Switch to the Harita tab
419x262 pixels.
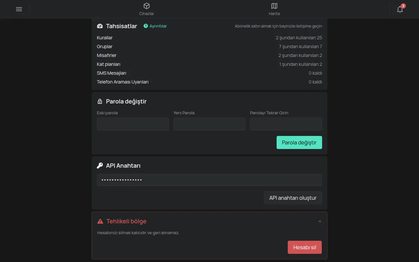click(x=274, y=9)
